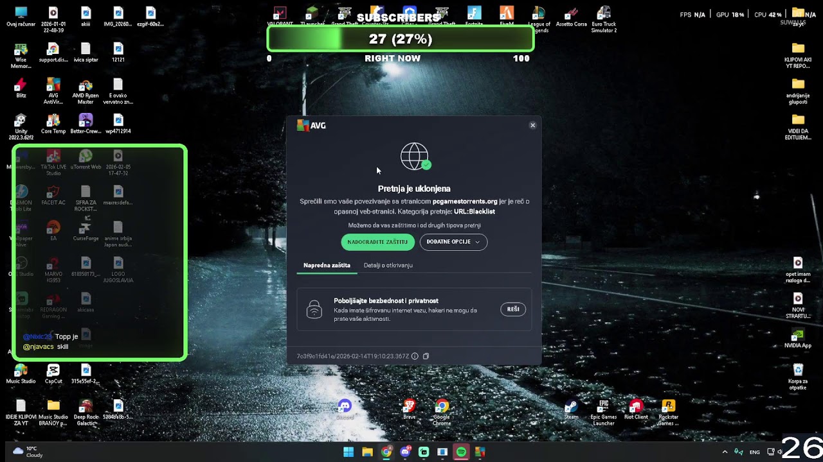This screenshot has height=462, width=823.
Task: Open the Korpa za otpatke recycle bin
Action: pos(798,377)
